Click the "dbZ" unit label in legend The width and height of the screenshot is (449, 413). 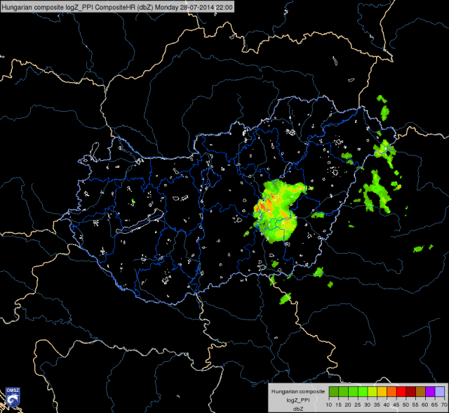pyautogui.click(x=298, y=409)
